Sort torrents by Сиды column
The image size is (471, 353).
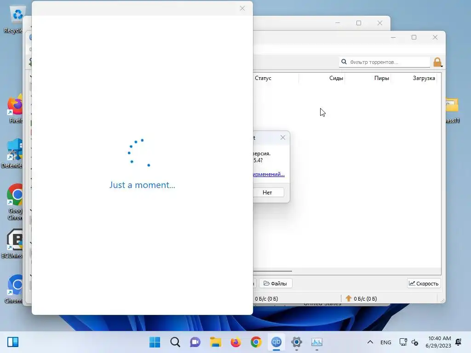[x=336, y=78]
